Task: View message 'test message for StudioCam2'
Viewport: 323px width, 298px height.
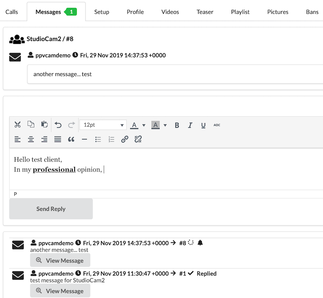Action: click(60, 291)
